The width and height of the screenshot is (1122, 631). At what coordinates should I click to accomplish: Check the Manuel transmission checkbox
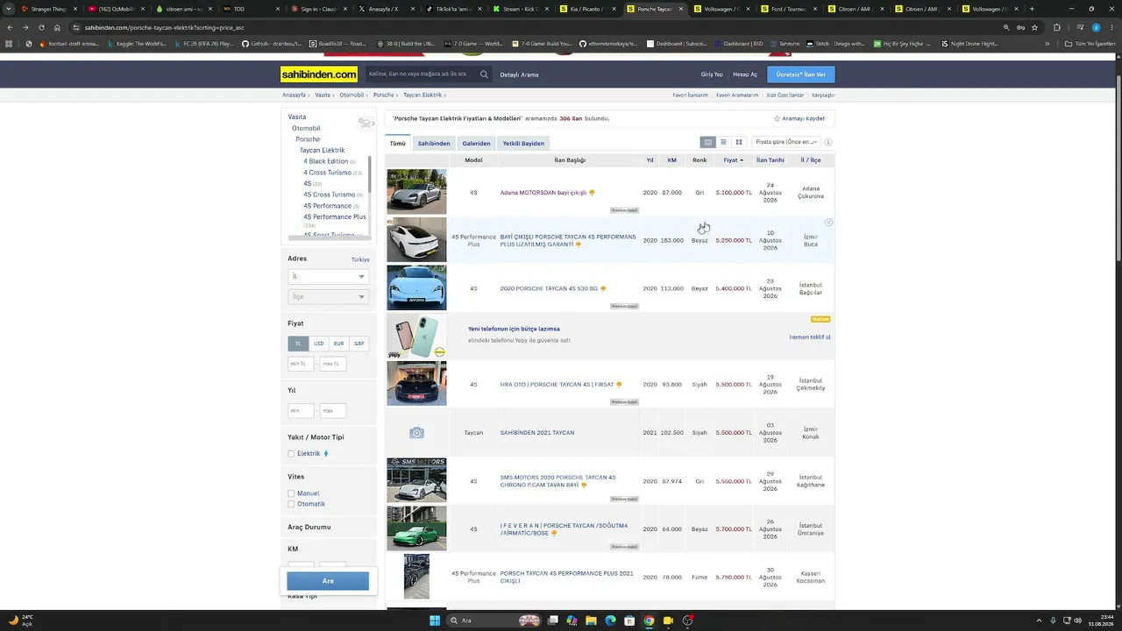pos(291,493)
